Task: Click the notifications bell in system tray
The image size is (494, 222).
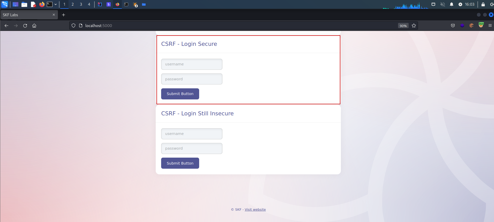Action: [452, 4]
